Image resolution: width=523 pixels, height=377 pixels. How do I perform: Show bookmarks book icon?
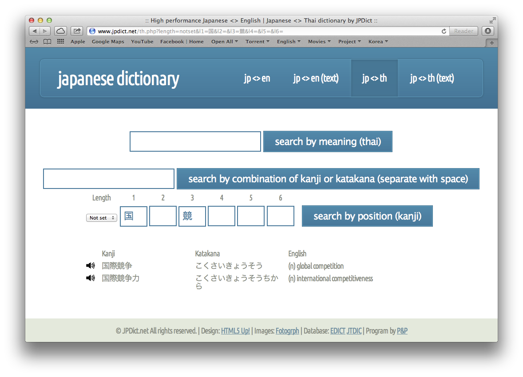click(x=48, y=42)
